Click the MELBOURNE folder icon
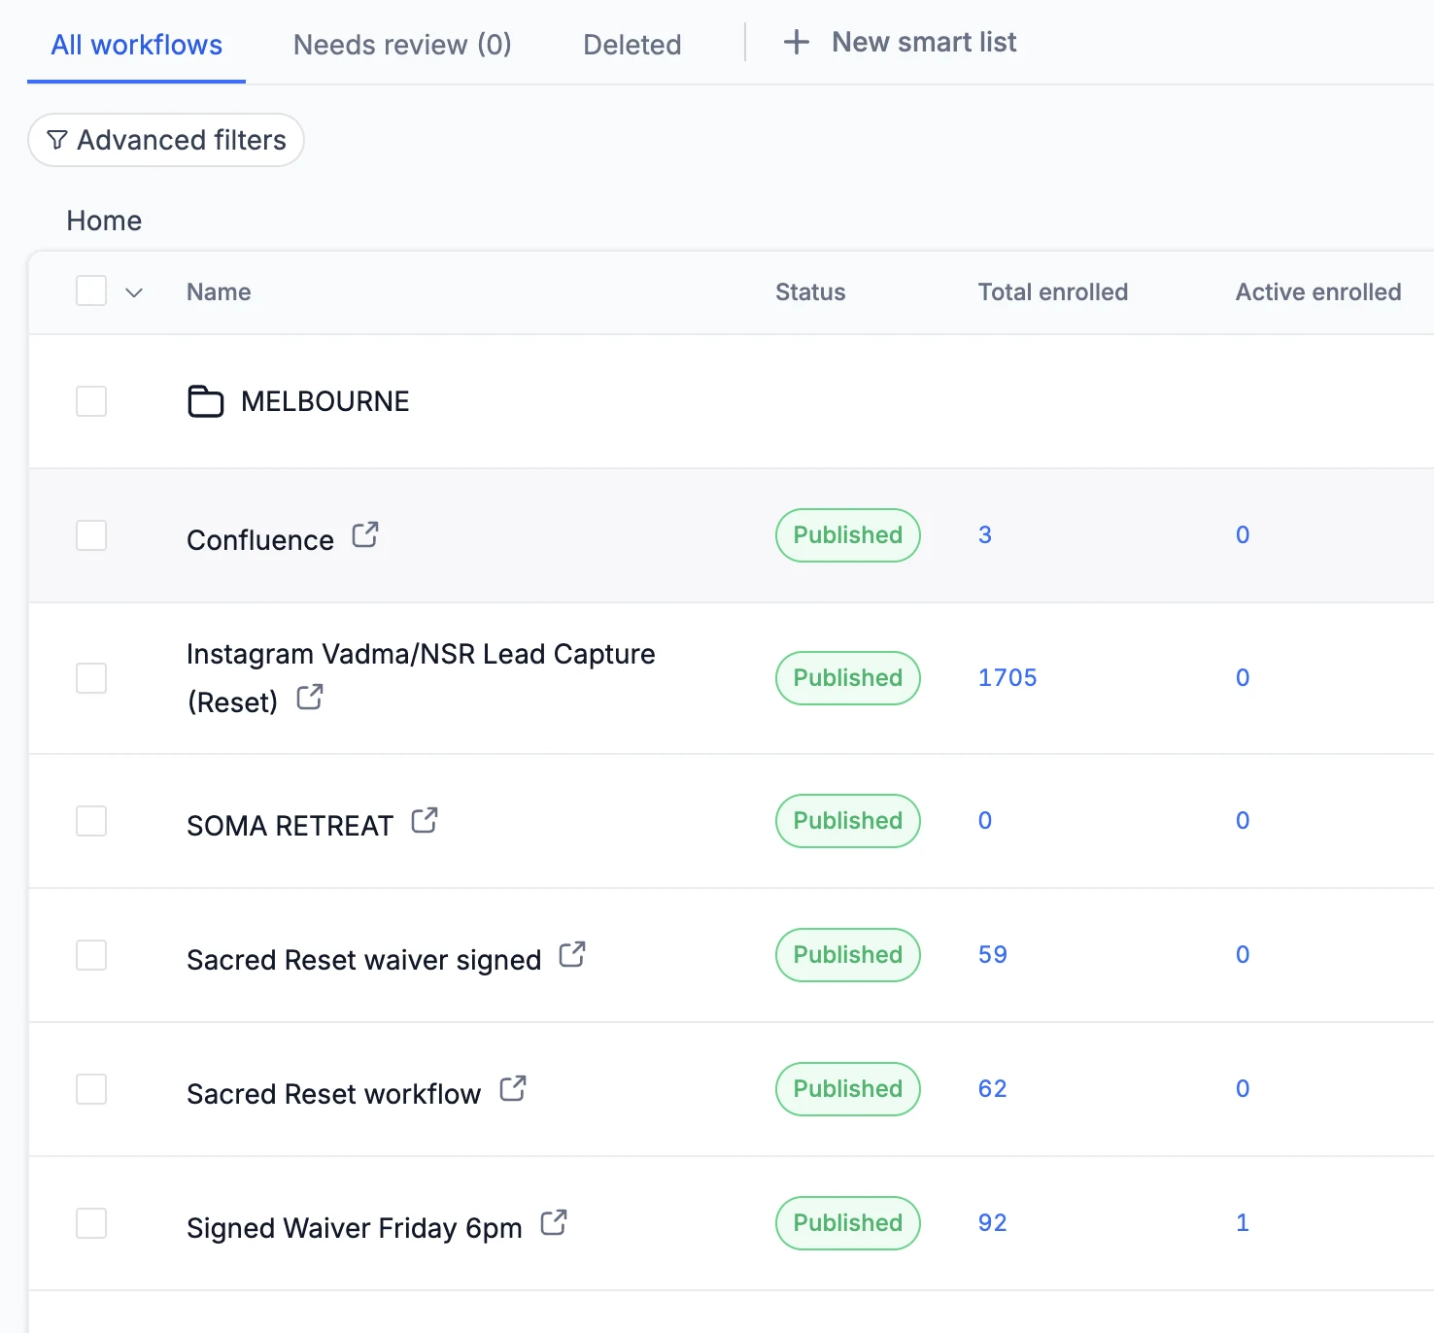Image resolution: width=1434 pixels, height=1333 pixels. (205, 401)
